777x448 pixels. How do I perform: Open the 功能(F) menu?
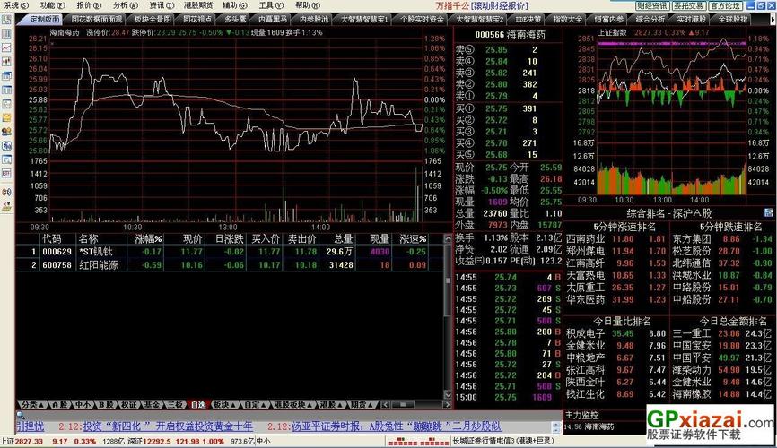(53, 5)
